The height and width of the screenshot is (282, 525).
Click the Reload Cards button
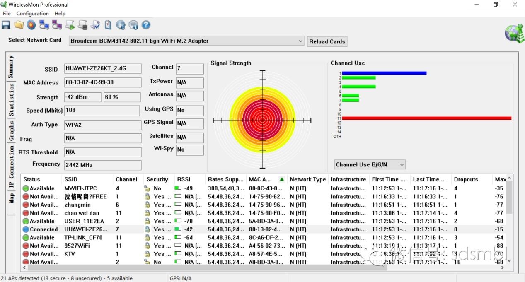point(327,41)
